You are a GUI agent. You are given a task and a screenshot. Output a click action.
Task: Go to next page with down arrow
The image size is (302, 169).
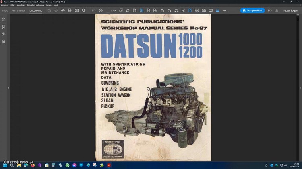point(101,10)
